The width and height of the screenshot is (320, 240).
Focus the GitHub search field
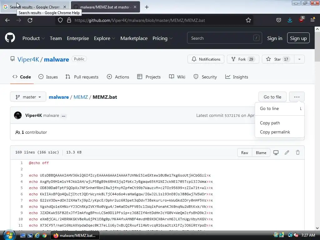pyautogui.click(x=224, y=38)
